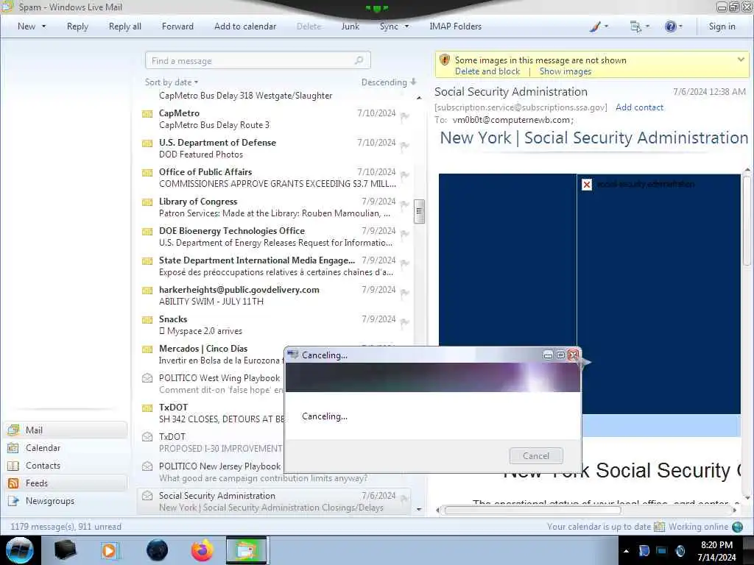The height and width of the screenshot is (565, 754).
Task: Collapse the image warning bar chevron
Action: (x=741, y=60)
